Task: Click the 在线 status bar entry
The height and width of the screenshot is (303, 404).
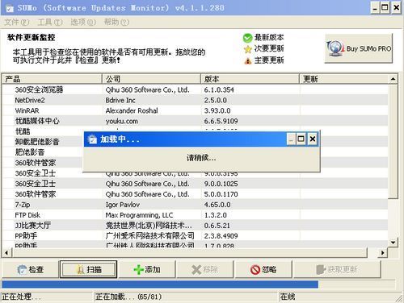Action: point(288,297)
